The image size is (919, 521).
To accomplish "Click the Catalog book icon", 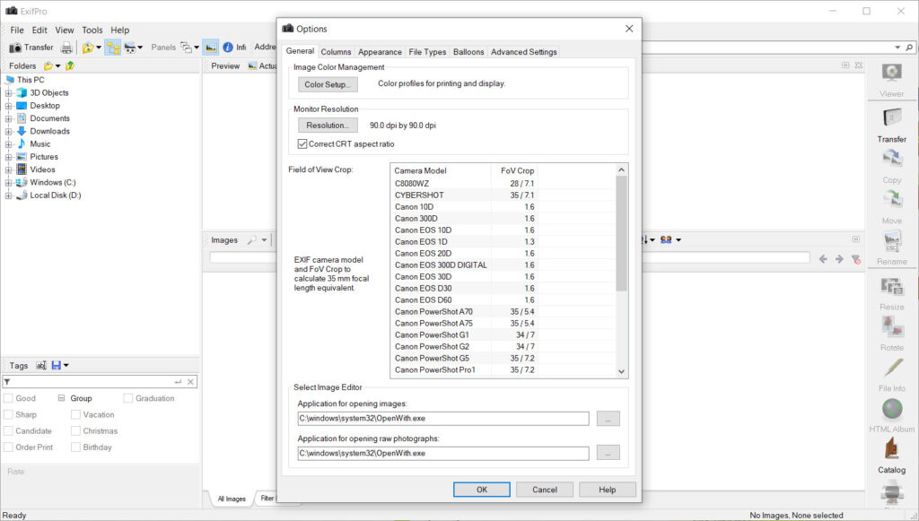I will click(x=891, y=449).
